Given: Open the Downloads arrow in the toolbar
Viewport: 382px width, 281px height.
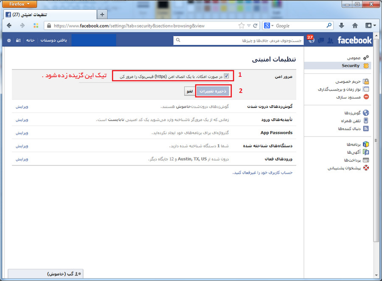Looking at the screenshot, I should click(342, 25).
